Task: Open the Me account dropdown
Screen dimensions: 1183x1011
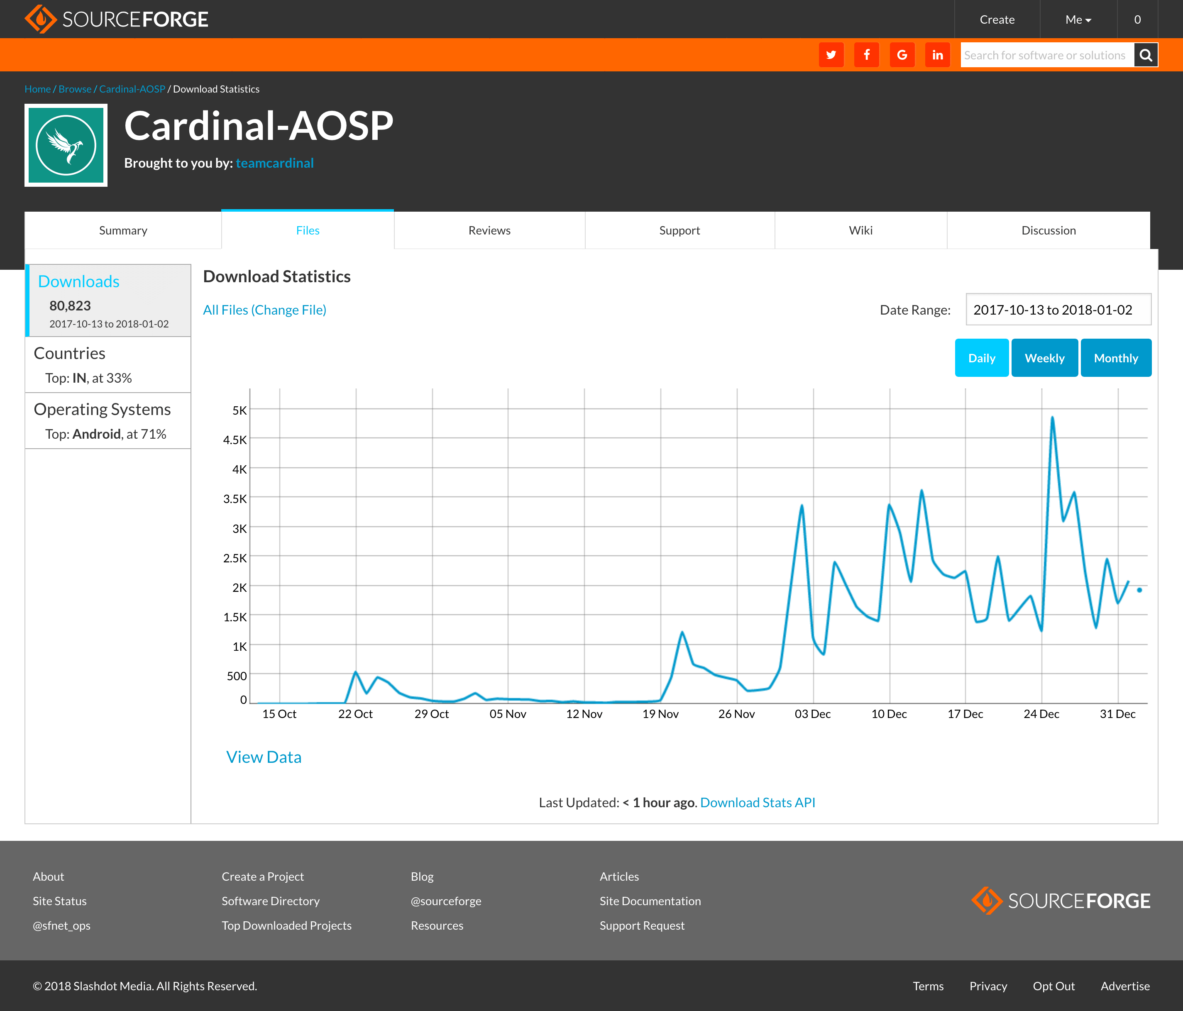Action: pos(1078,20)
